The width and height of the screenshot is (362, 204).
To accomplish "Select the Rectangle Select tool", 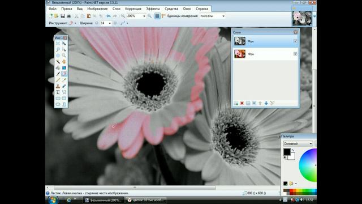I will point(58,44).
